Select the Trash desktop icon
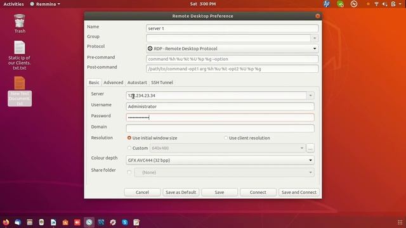Viewport: 406px width, 228px height. tap(20, 24)
